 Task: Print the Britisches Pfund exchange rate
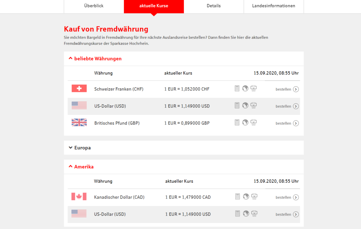coord(254,122)
